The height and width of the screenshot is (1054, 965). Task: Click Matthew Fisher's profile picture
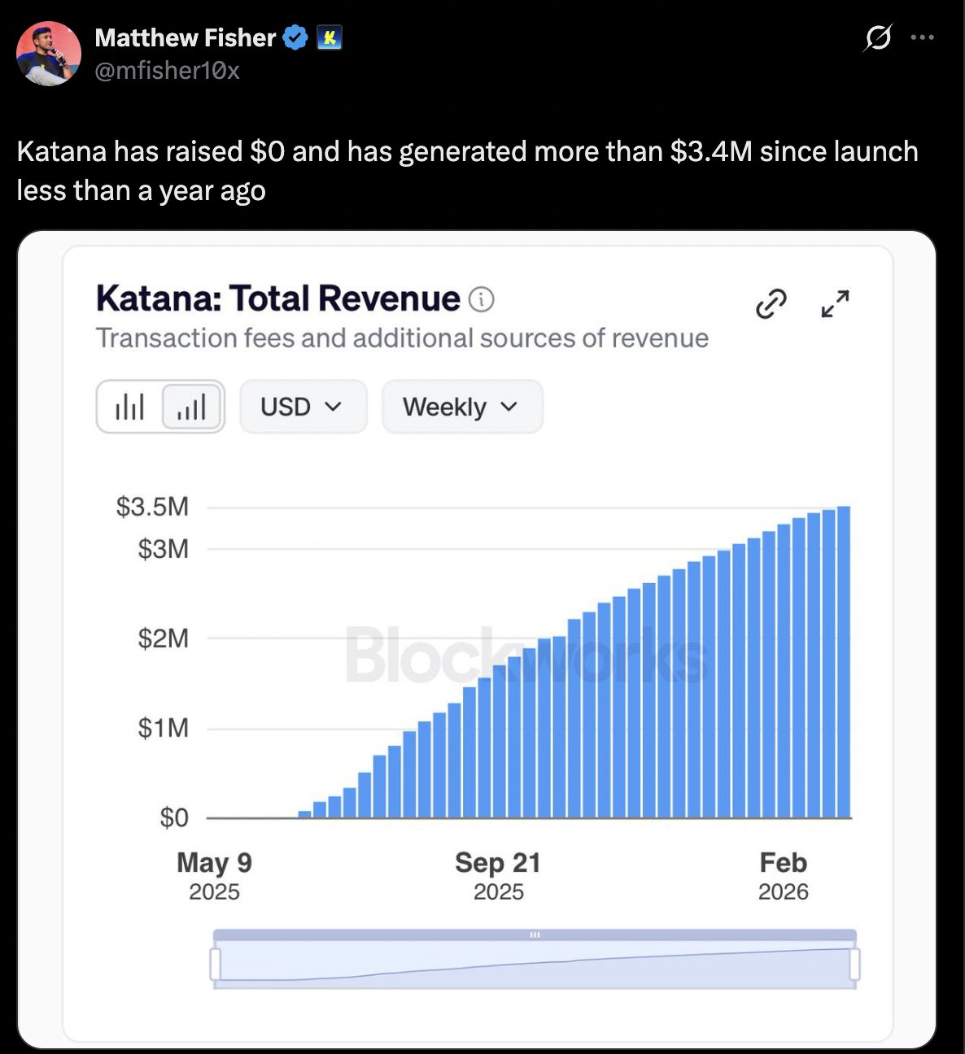(49, 54)
